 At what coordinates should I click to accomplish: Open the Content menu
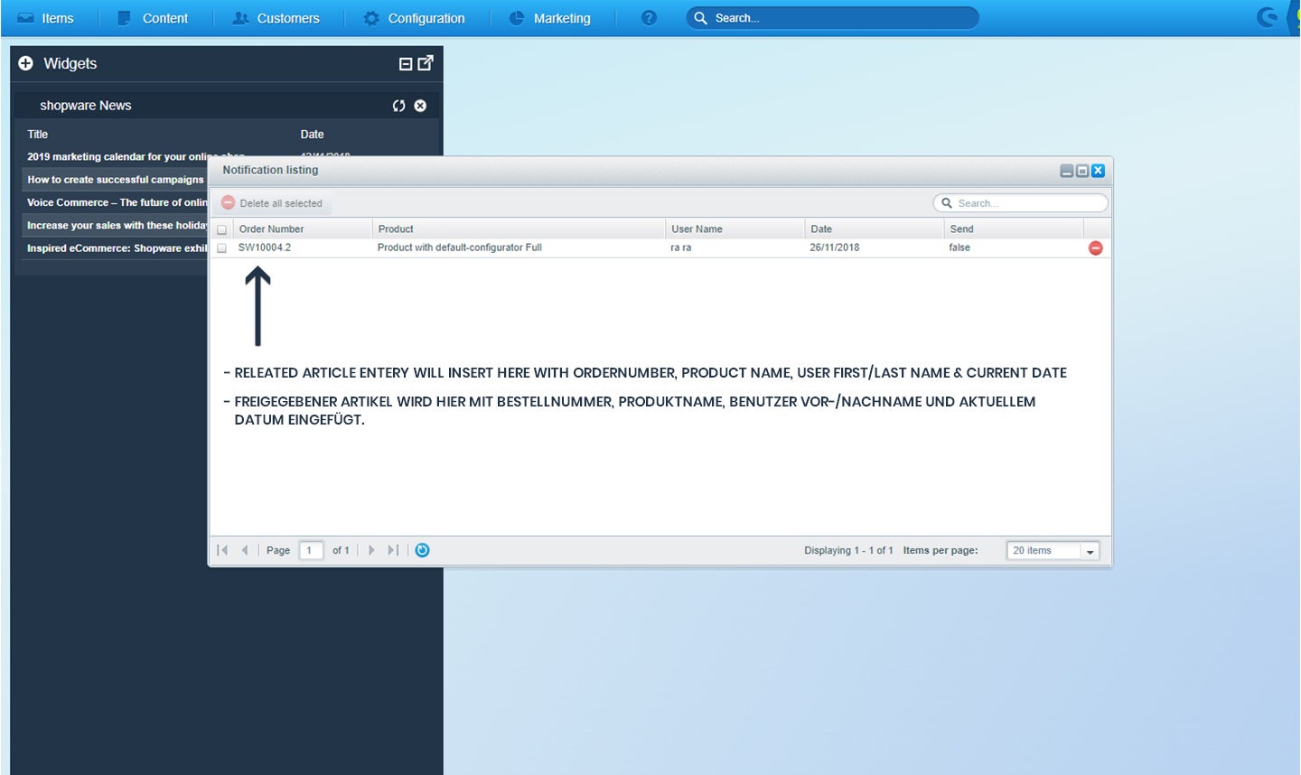point(153,18)
